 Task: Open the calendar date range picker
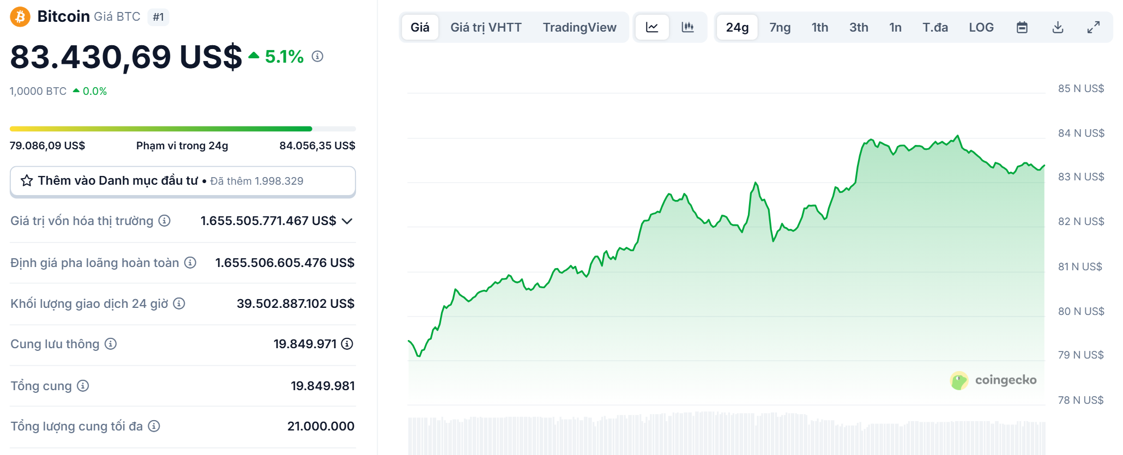1022,27
